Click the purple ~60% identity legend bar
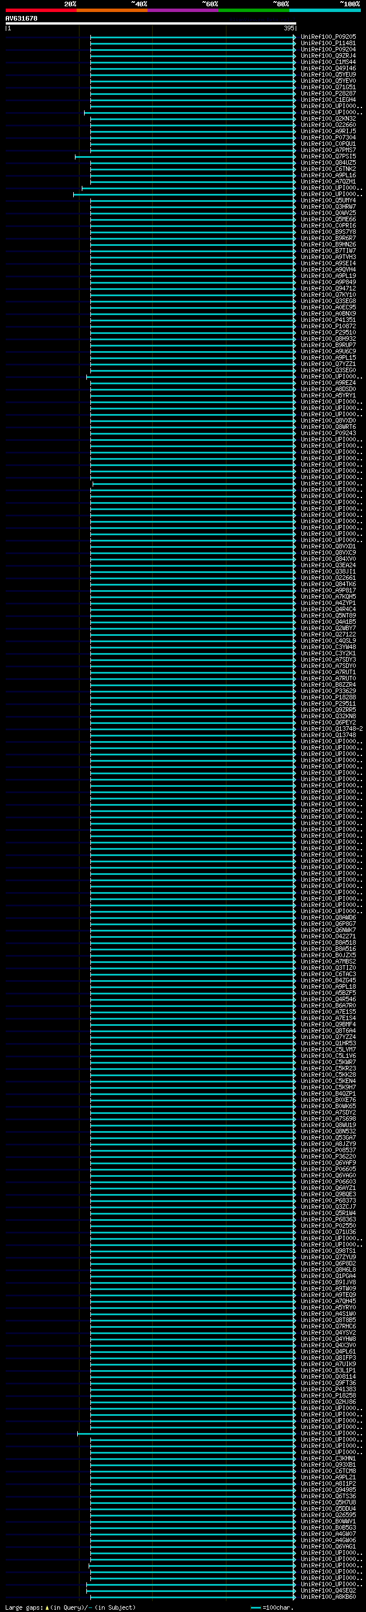Viewport: 366px width, 1612px height. tap(182, 10)
